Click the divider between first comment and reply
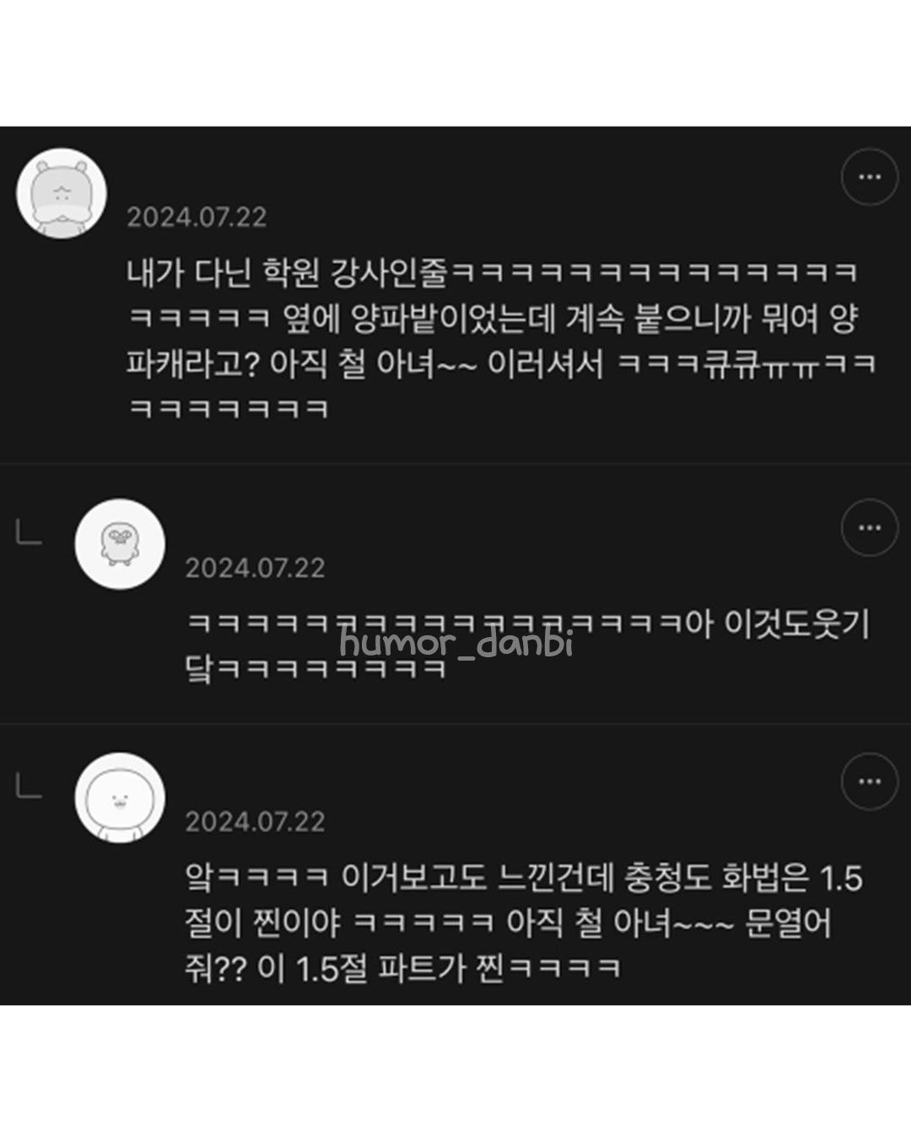 click(455, 462)
